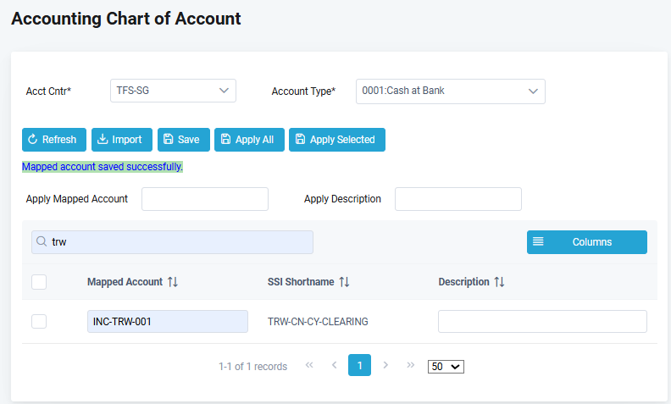Image resolution: width=671 pixels, height=404 pixels.
Task: Toggle the select-all header checkbox
Action: [x=39, y=282]
